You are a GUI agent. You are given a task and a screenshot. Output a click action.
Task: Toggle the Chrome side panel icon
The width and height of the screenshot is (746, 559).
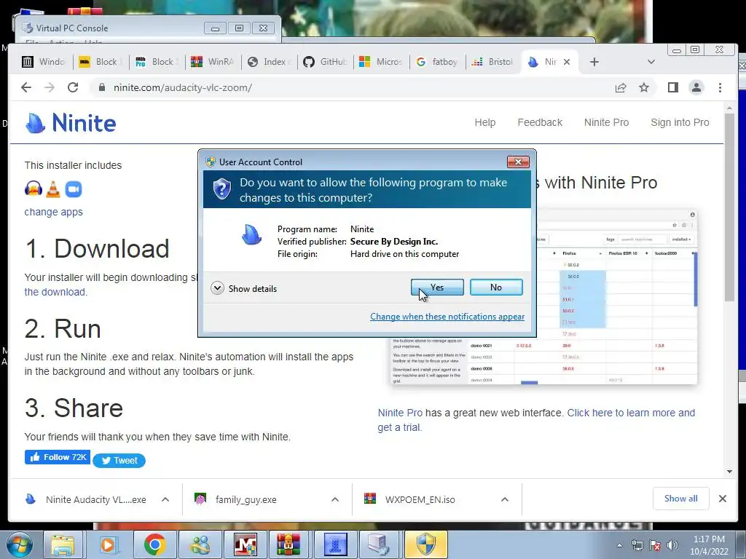point(672,87)
